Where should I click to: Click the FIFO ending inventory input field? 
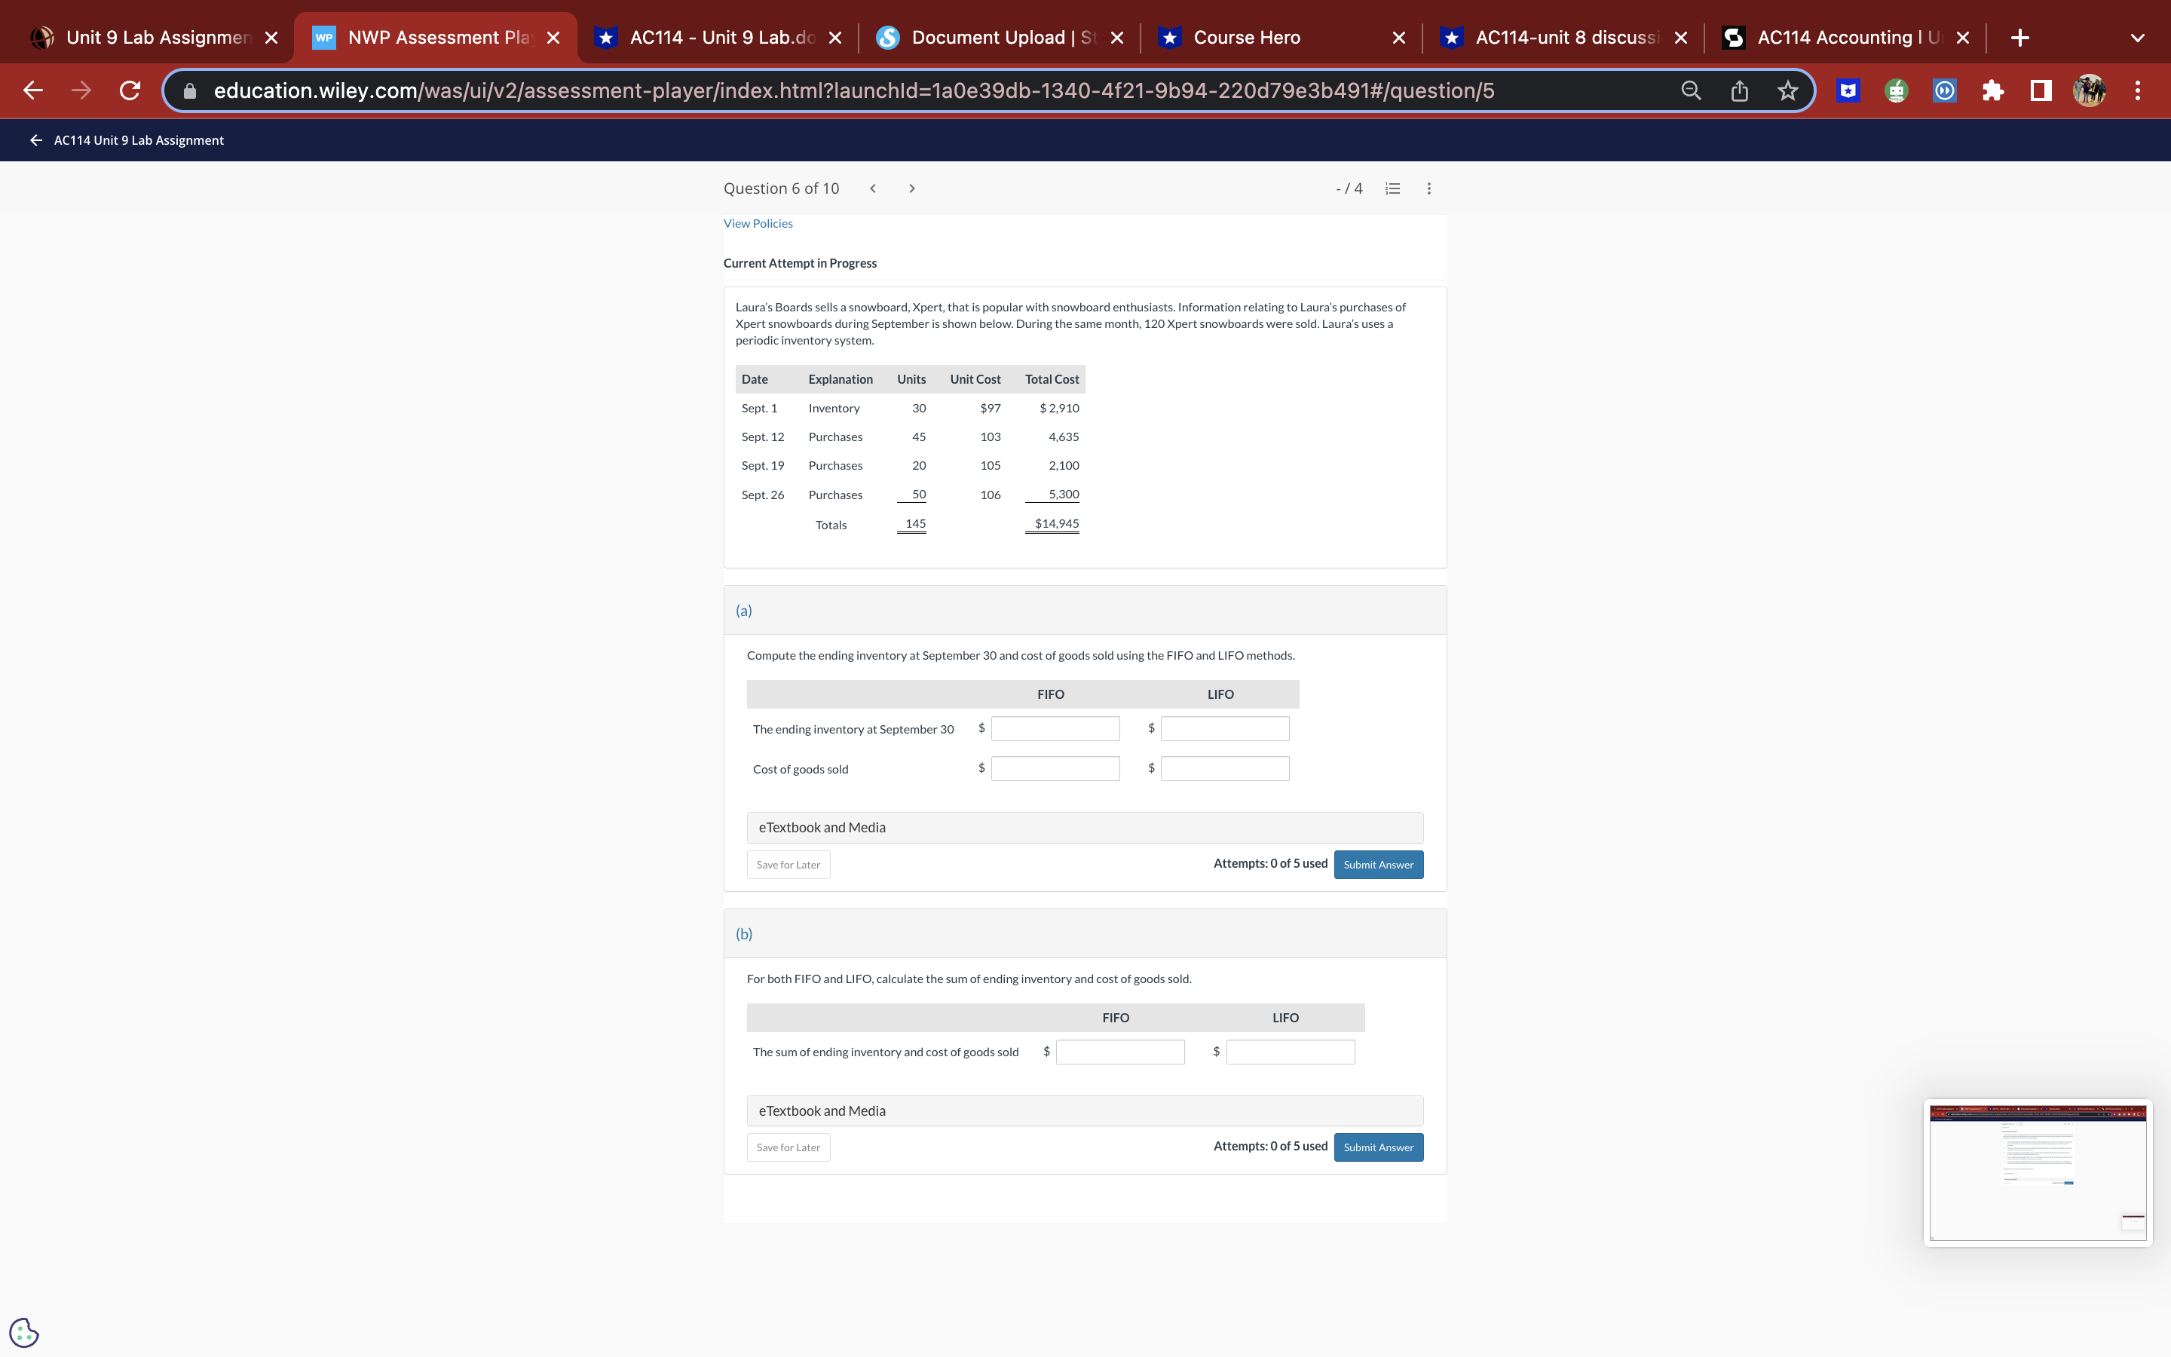click(x=1054, y=728)
